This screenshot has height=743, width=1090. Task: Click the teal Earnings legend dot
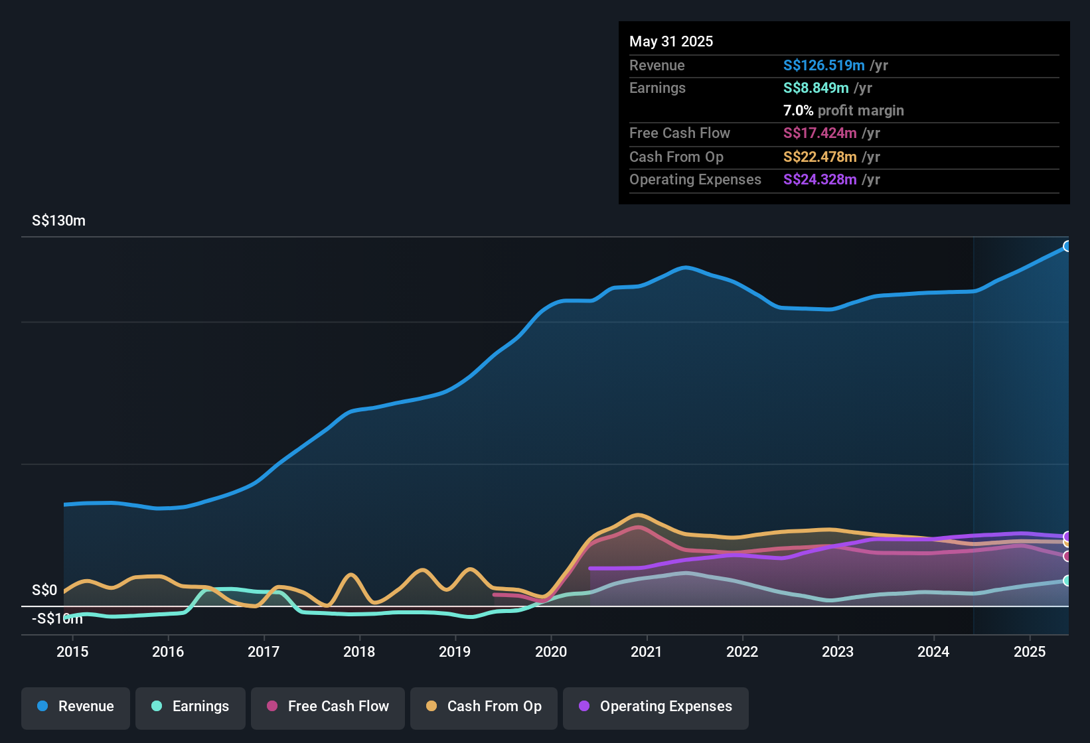(157, 706)
